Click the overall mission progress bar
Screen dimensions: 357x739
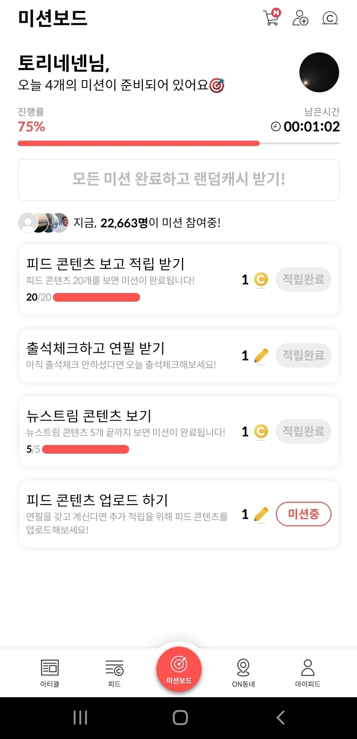tap(178, 143)
